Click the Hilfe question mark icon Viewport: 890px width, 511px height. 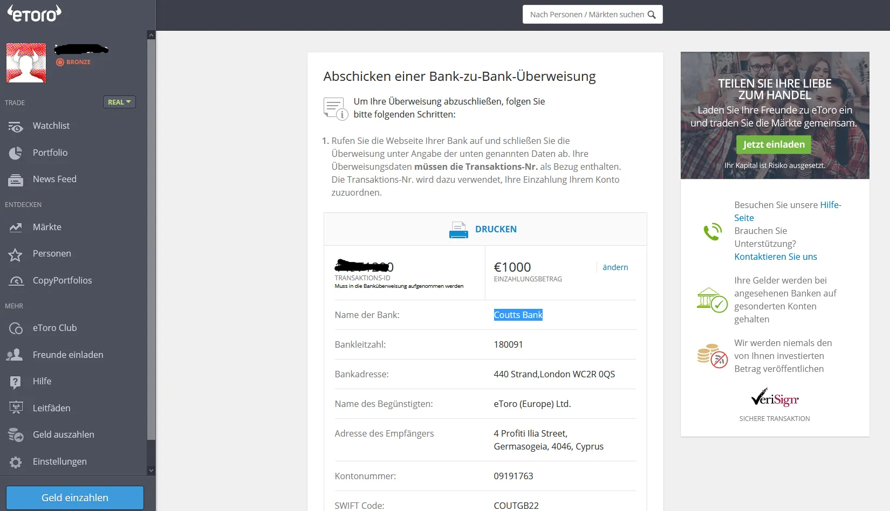click(x=16, y=382)
